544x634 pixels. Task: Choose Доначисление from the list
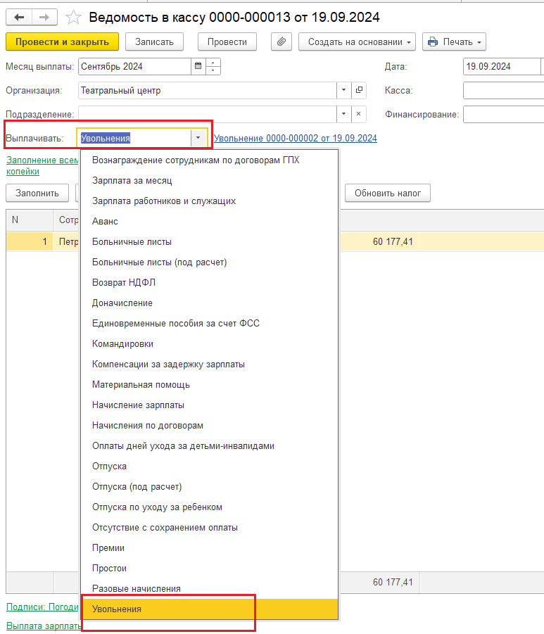click(x=210, y=303)
